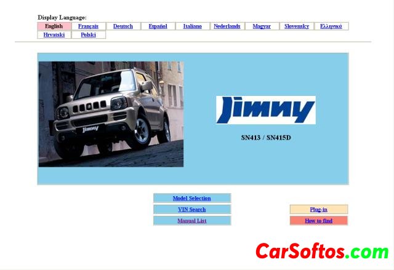Open the How to find help

(318, 220)
